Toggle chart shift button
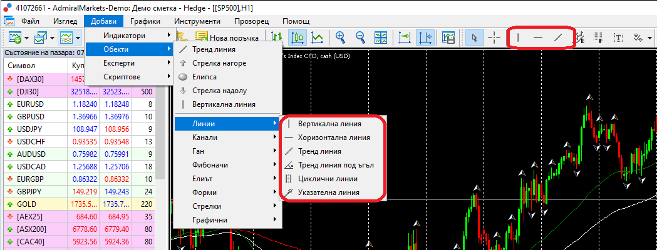Viewport: 657px width, 250px height. coord(425,37)
